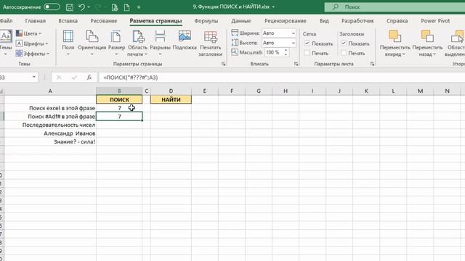The width and height of the screenshot is (465, 261).
Task: Click the fx insert function icon
Action: tap(89, 78)
